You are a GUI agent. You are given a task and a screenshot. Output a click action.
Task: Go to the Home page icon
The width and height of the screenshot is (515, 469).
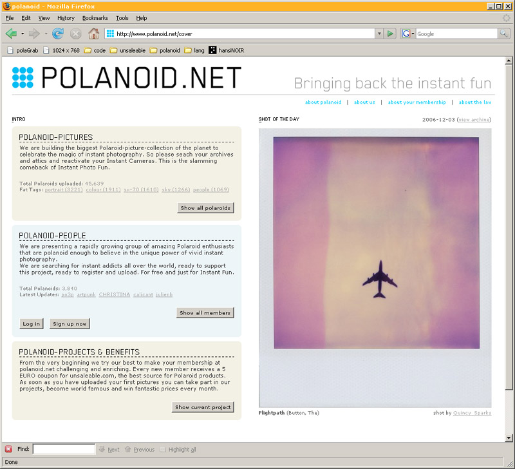pyautogui.click(x=93, y=33)
